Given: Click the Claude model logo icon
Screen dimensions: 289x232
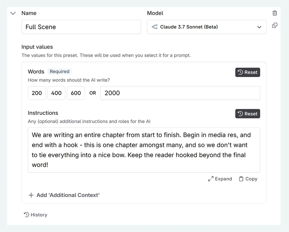Looking at the screenshot, I should tap(155, 27).
